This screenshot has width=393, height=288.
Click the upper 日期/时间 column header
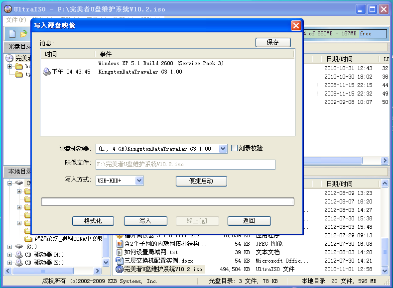[350, 59]
